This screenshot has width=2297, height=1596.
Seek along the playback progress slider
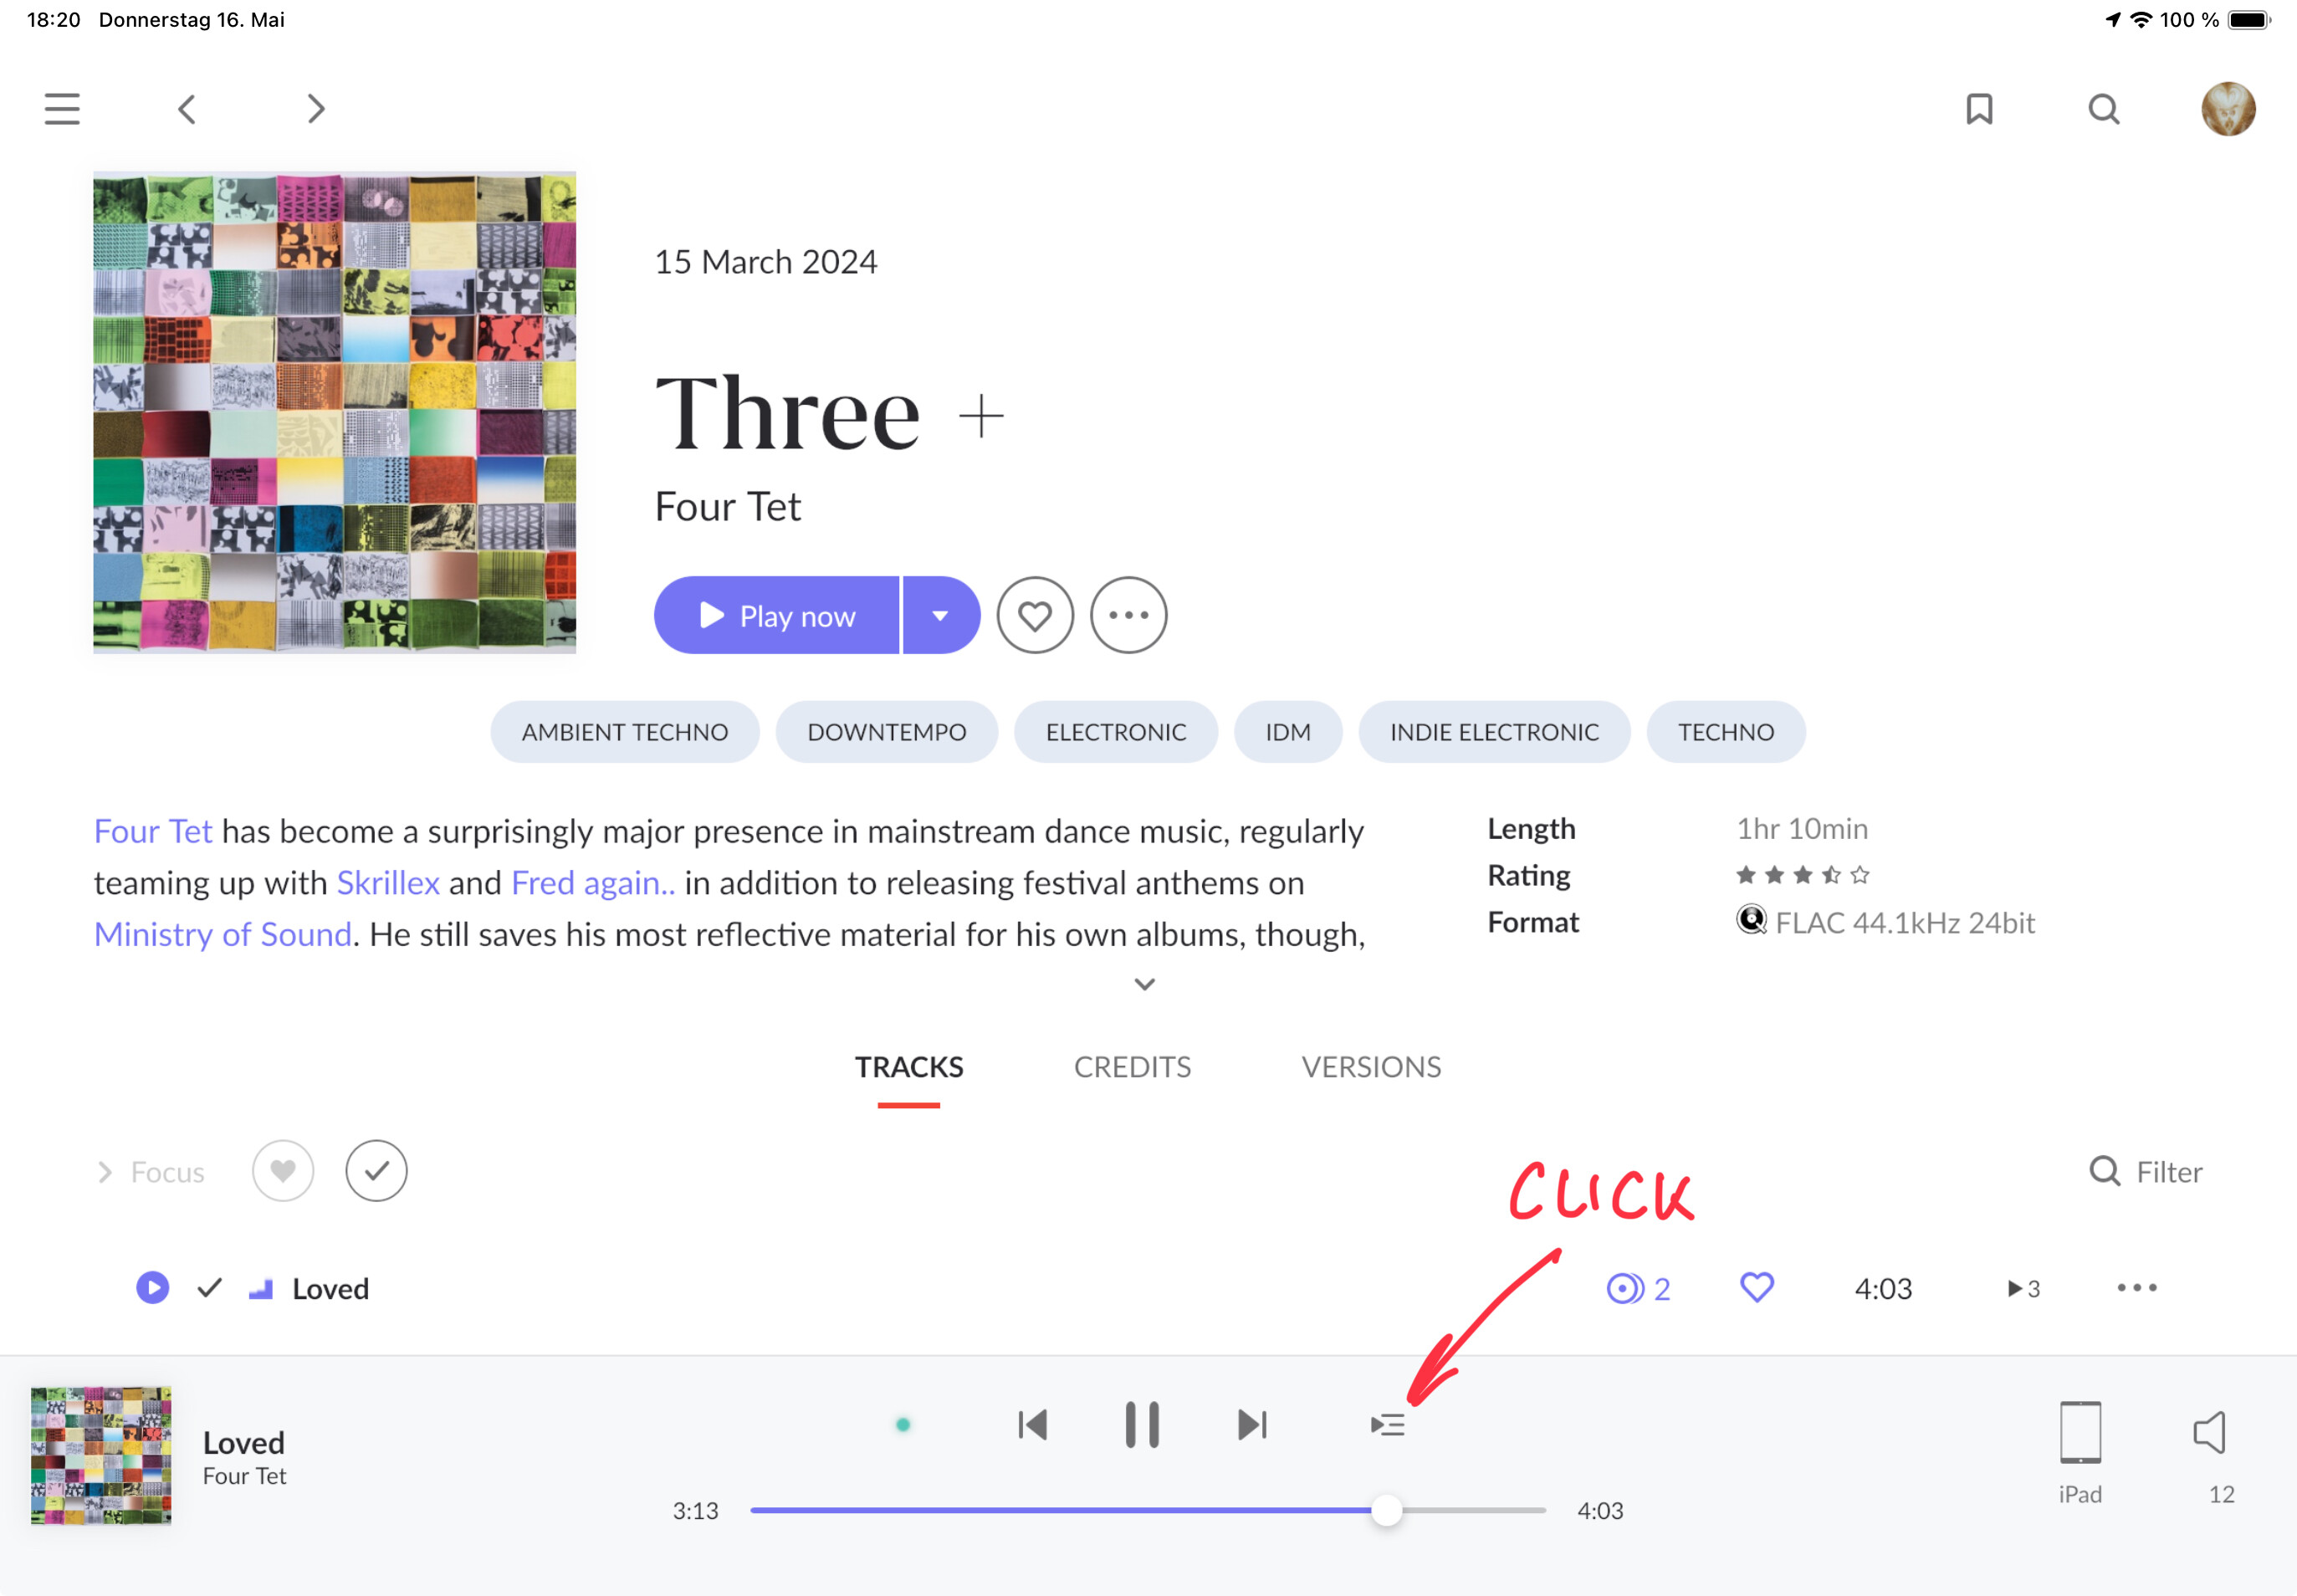coord(1147,1510)
